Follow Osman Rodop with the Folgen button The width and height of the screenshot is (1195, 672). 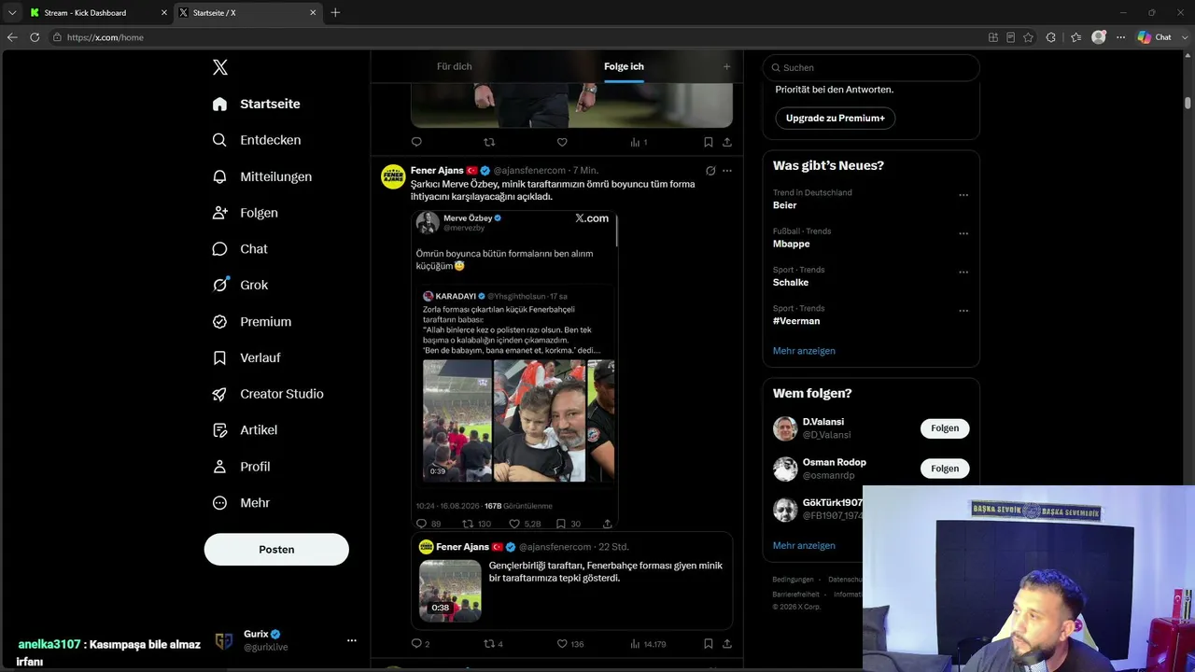945,469
